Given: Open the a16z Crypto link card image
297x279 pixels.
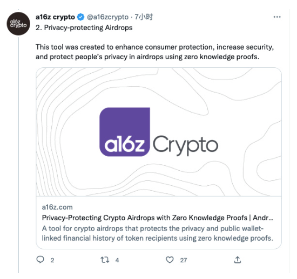Looking at the screenshot, I should 159,132.
